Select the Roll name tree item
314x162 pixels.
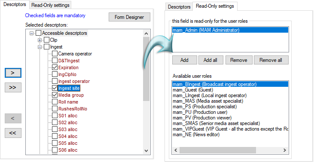[x=68, y=102]
